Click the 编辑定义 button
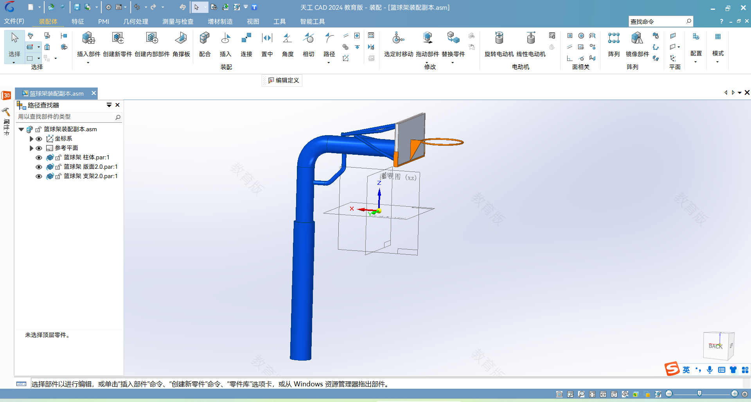The width and height of the screenshot is (751, 402). pyautogui.click(x=283, y=80)
